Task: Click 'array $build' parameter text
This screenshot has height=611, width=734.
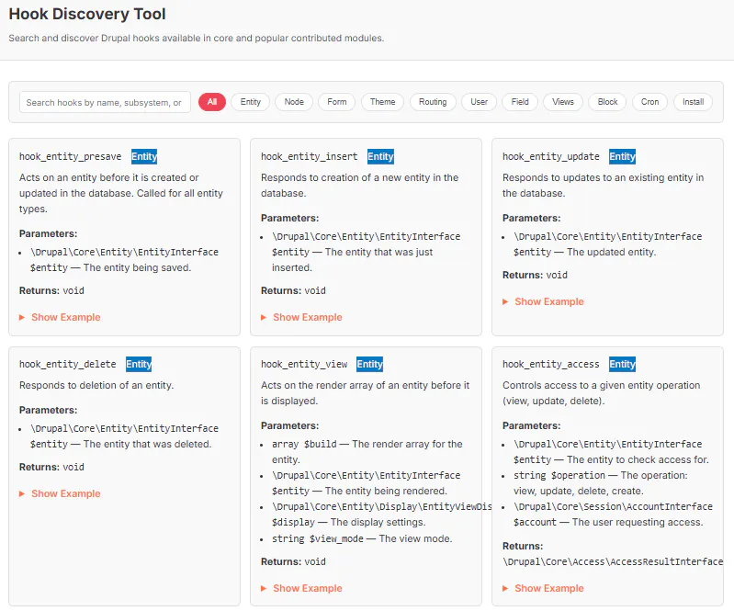Action: (x=304, y=444)
